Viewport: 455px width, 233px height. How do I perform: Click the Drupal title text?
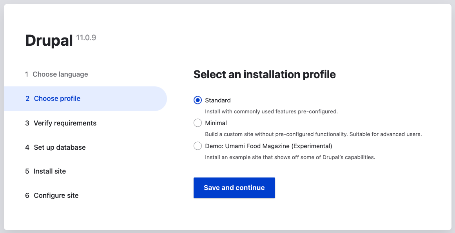(49, 40)
